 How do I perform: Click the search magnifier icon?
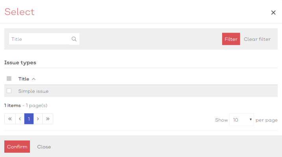[x=74, y=39]
